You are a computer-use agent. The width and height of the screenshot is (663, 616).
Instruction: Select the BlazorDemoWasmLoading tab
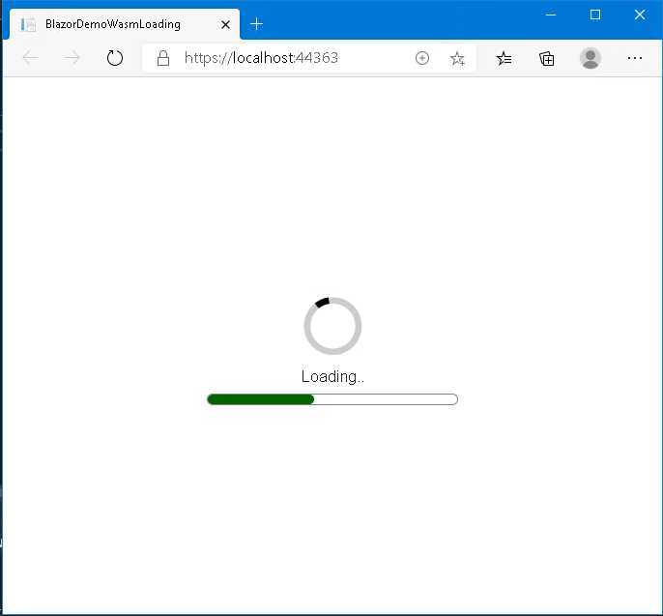[125, 24]
